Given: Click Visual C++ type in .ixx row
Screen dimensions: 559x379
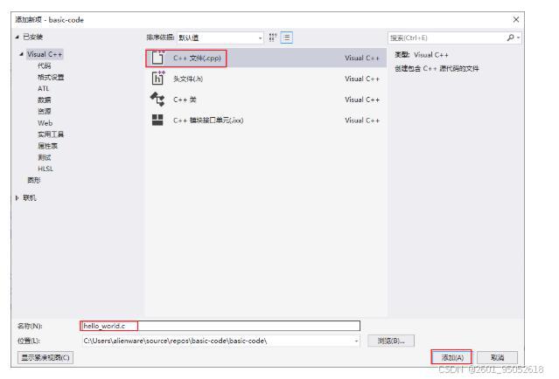Looking at the screenshot, I should pyautogui.click(x=362, y=121).
